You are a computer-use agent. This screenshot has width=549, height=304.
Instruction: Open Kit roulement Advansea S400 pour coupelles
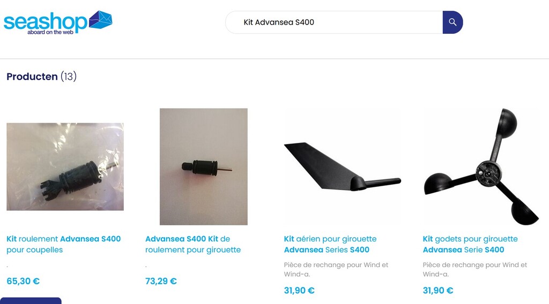pyautogui.click(x=64, y=244)
